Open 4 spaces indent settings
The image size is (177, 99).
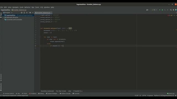(x=150, y=96)
